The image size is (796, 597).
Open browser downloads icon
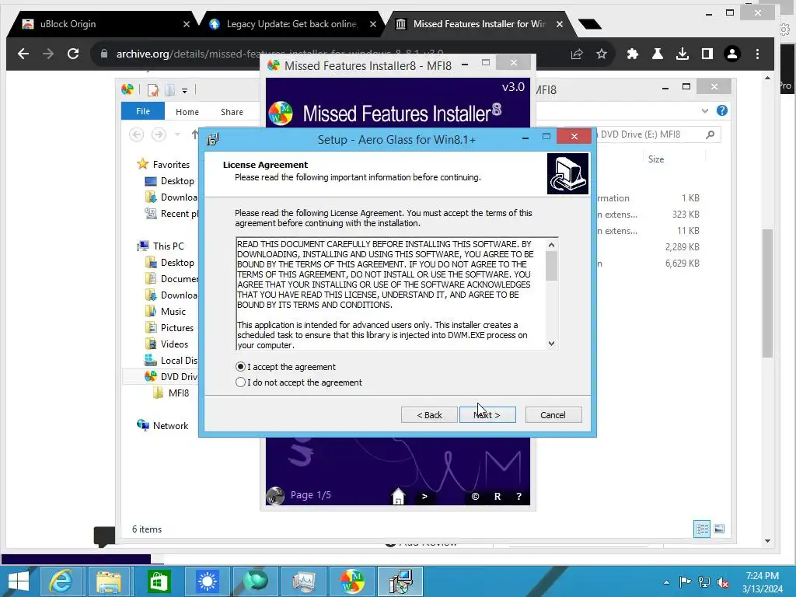(x=683, y=54)
